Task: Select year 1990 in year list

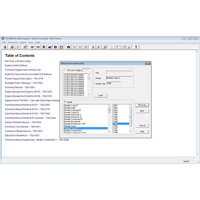Action: (x=121, y=112)
